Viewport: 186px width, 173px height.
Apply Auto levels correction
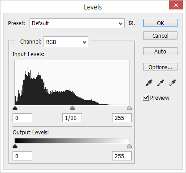(160, 51)
